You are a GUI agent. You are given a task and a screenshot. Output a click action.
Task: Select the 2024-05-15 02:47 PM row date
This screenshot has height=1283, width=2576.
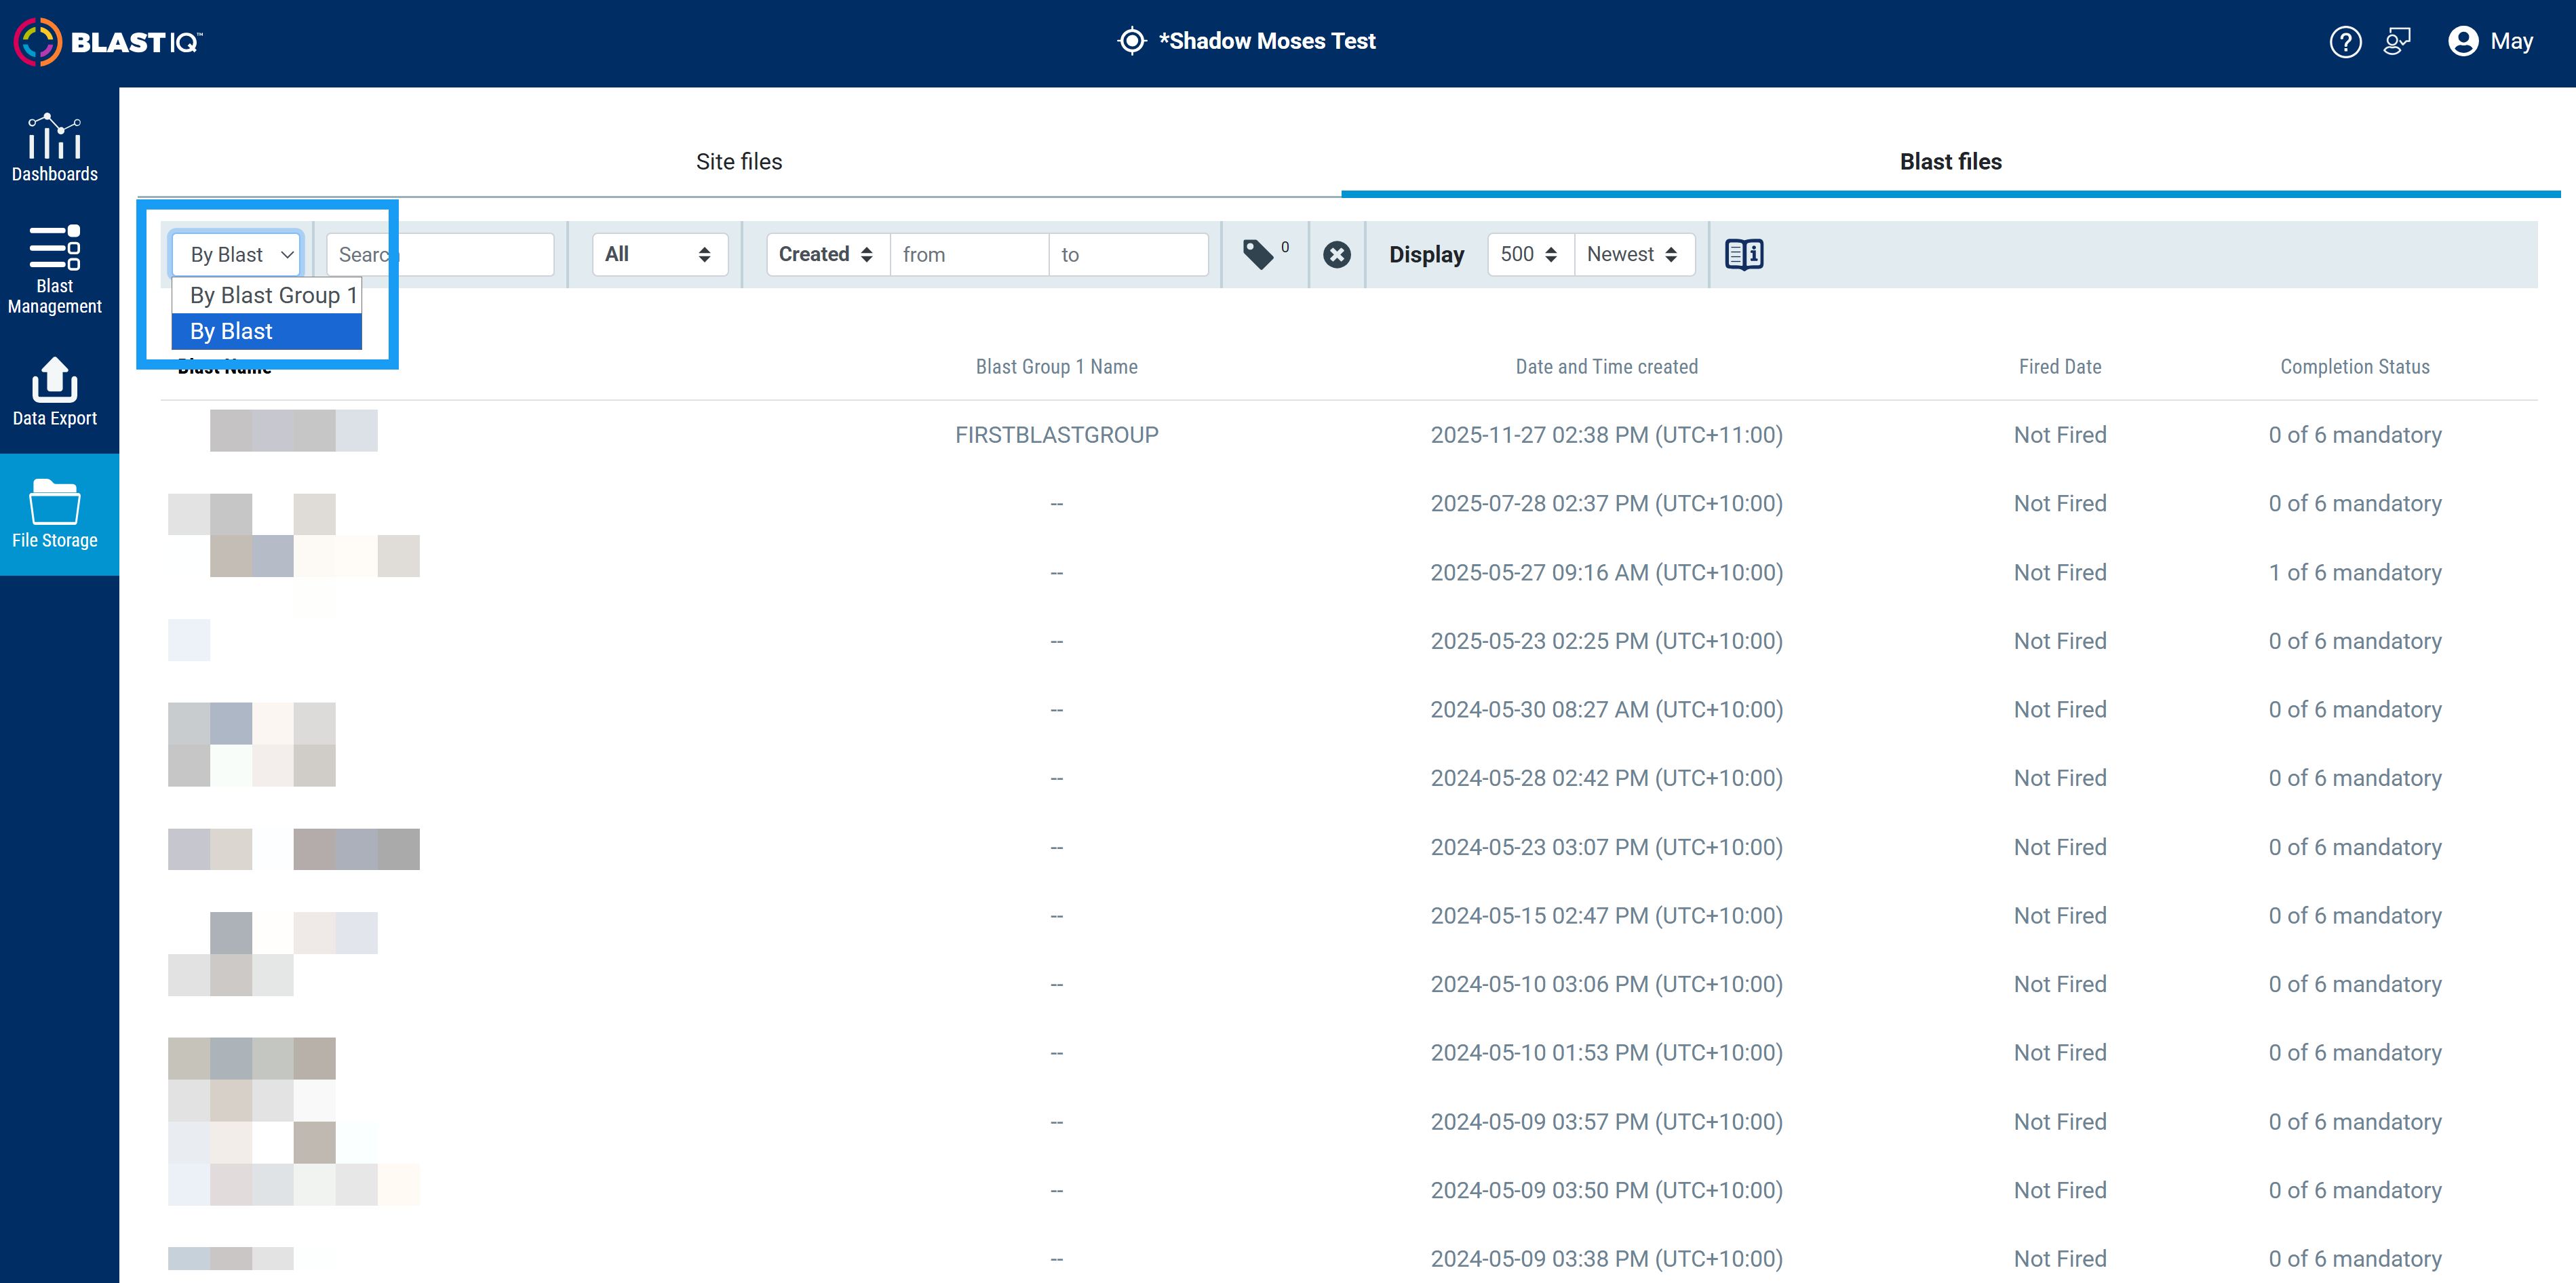(1606, 916)
